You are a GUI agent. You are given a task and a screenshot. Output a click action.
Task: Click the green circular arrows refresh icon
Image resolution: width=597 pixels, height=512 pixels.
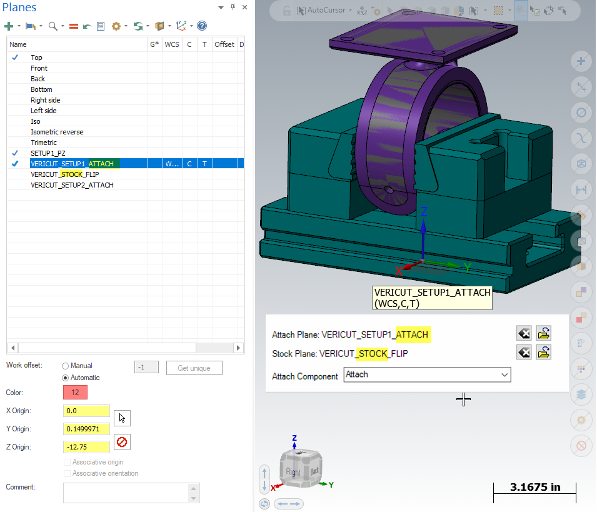coord(138,26)
